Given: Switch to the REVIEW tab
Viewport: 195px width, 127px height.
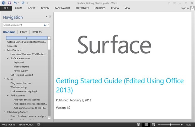Looking at the screenshot, I should 115,8.
